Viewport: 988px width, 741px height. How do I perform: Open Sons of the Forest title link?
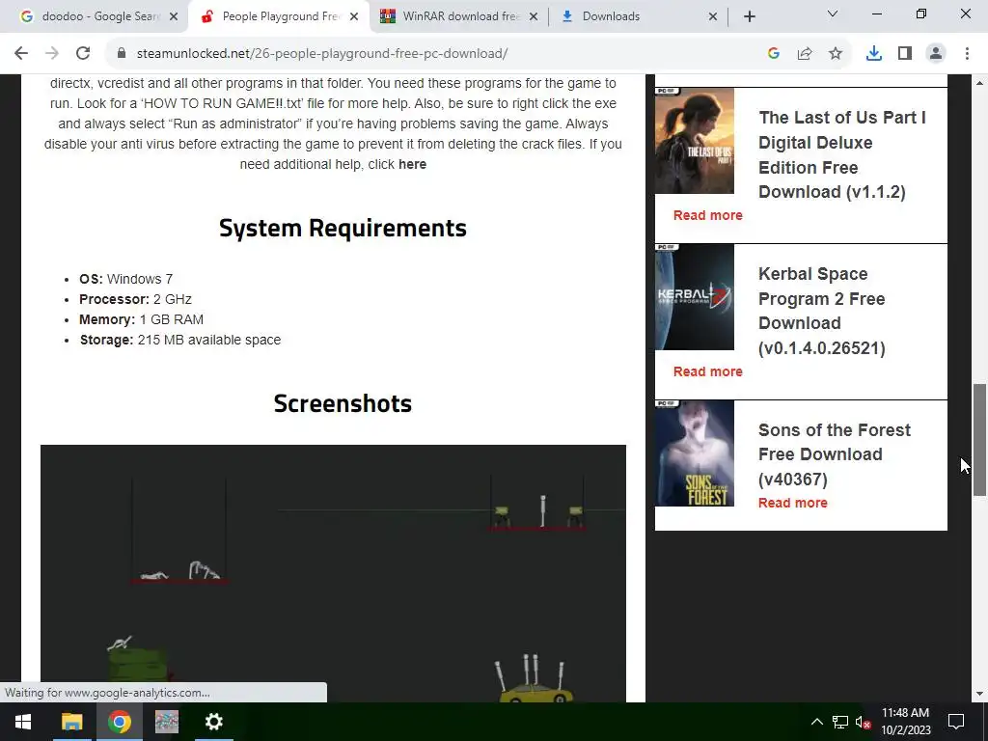835,454
